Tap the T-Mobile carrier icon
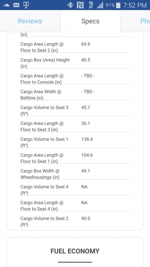The height and width of the screenshot is (267, 150). [x=26, y=5]
